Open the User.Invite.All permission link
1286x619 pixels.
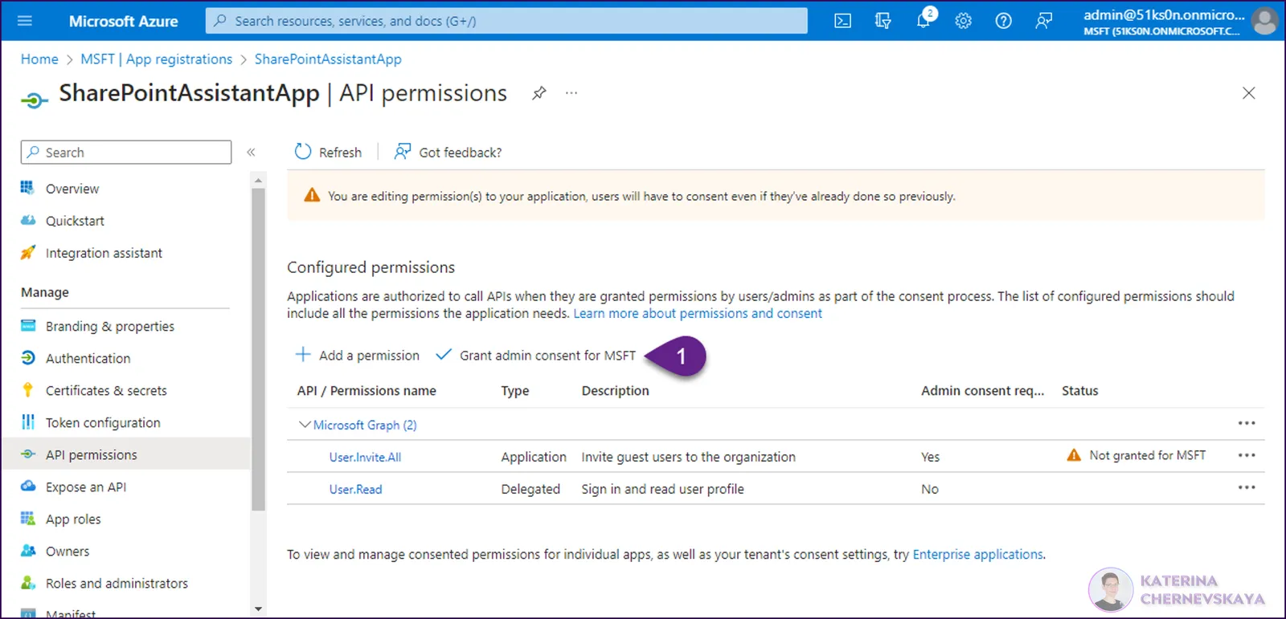click(365, 457)
